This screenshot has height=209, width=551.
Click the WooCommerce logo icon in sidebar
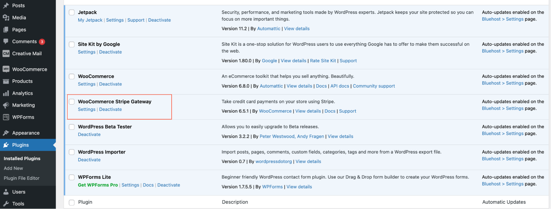pyautogui.click(x=6, y=69)
